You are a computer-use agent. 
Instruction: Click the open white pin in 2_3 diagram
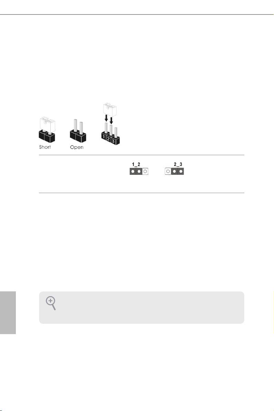pyautogui.click(x=168, y=171)
